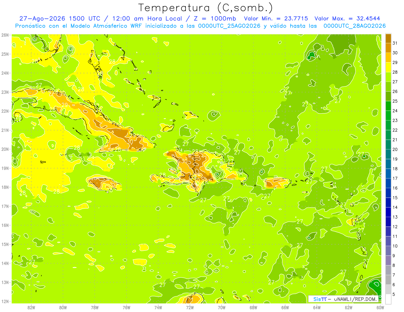Click the title 'Temperatura (C,somb.)'
This screenshot has width=404, height=312.
(x=206, y=7)
